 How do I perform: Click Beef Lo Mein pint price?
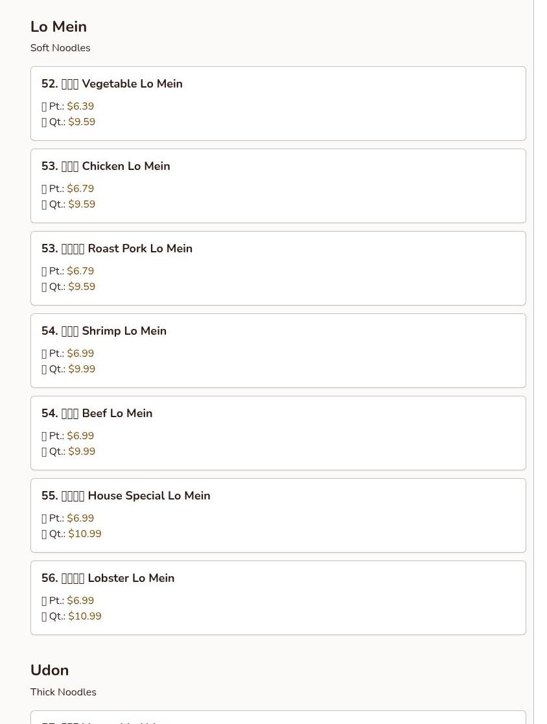tap(80, 436)
